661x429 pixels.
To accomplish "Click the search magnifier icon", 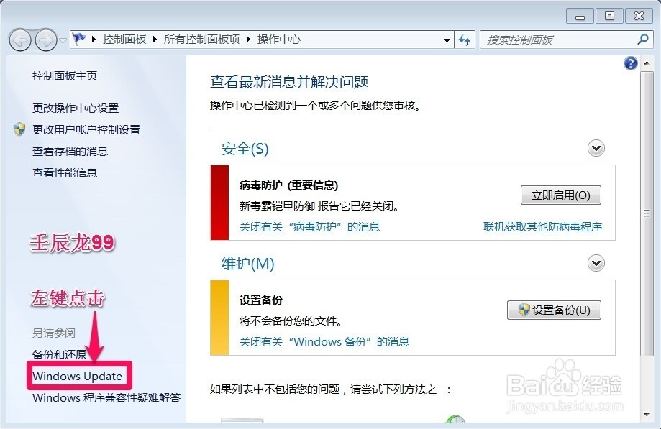I will tap(642, 39).
